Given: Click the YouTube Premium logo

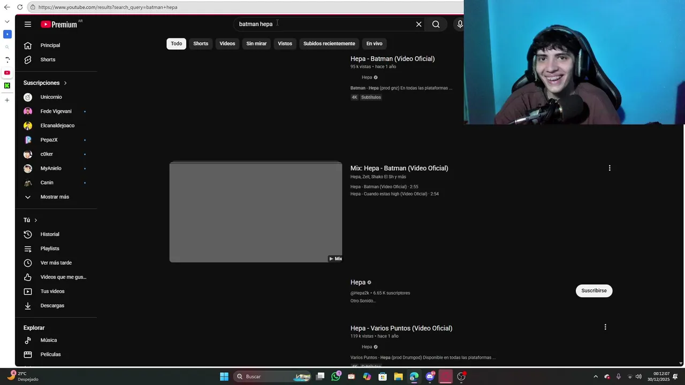Looking at the screenshot, I should (59, 24).
